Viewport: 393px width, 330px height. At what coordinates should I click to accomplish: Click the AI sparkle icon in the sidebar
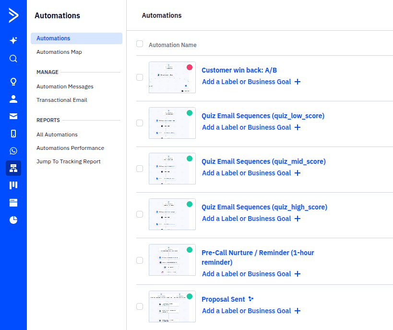tap(13, 41)
